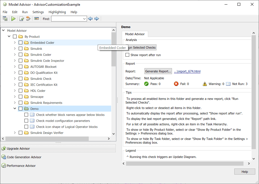Image resolution: width=259 pixels, height=184 pixels.
Task: Check the Demo folder checkbox
Action: 20,109
